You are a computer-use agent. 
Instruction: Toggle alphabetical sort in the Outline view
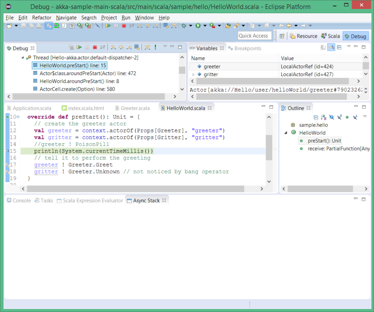[x=324, y=117]
